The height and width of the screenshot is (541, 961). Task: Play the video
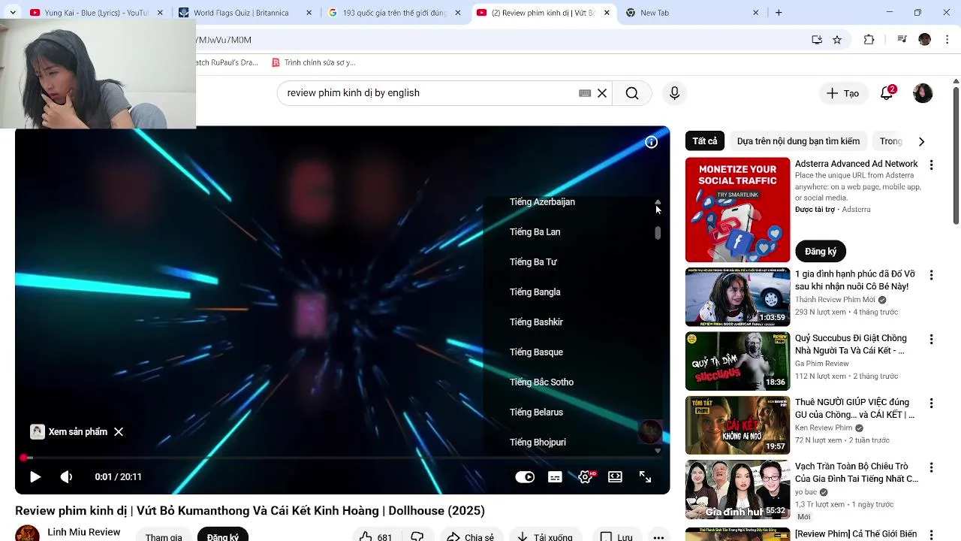point(35,477)
